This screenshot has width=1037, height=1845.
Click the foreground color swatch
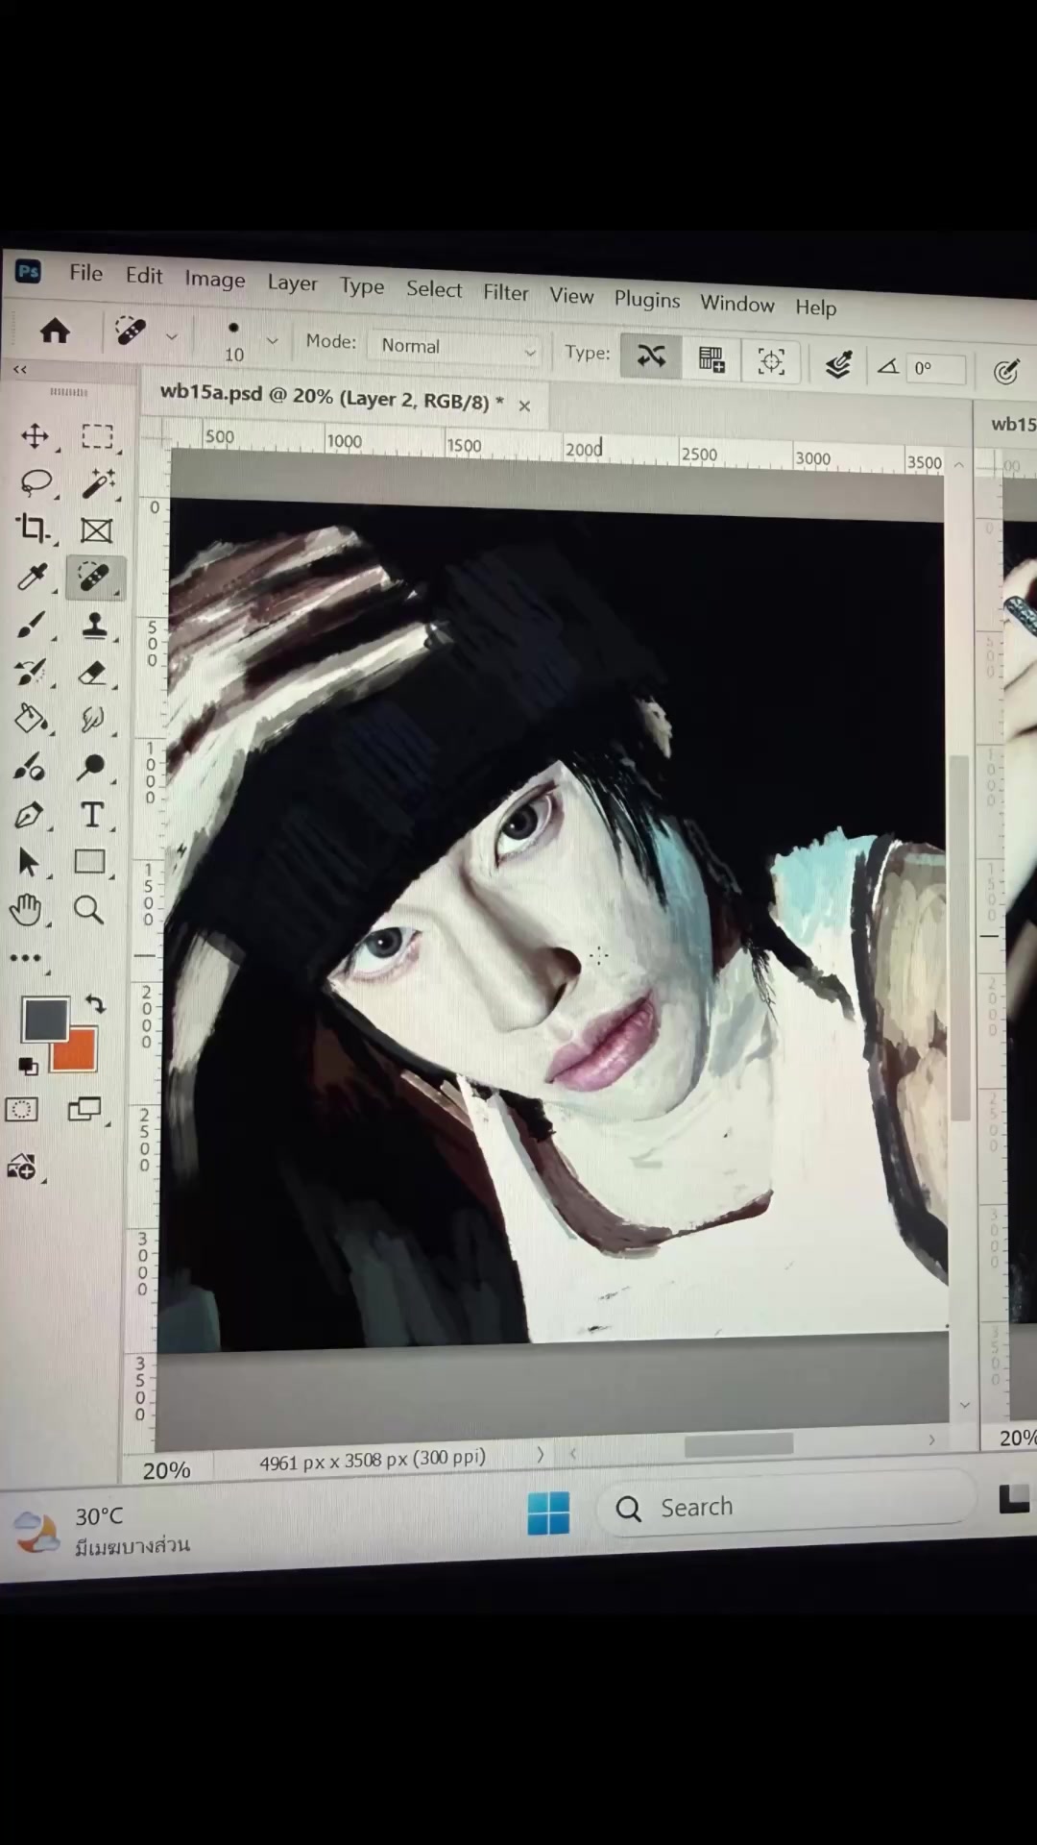(45, 1020)
